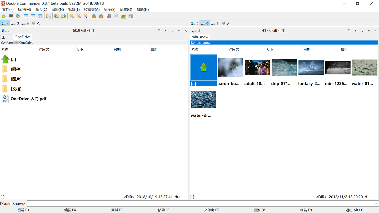Click the PDF icon of OneDrive 入门.pdf
The height and width of the screenshot is (213, 379).
[x=5, y=99]
